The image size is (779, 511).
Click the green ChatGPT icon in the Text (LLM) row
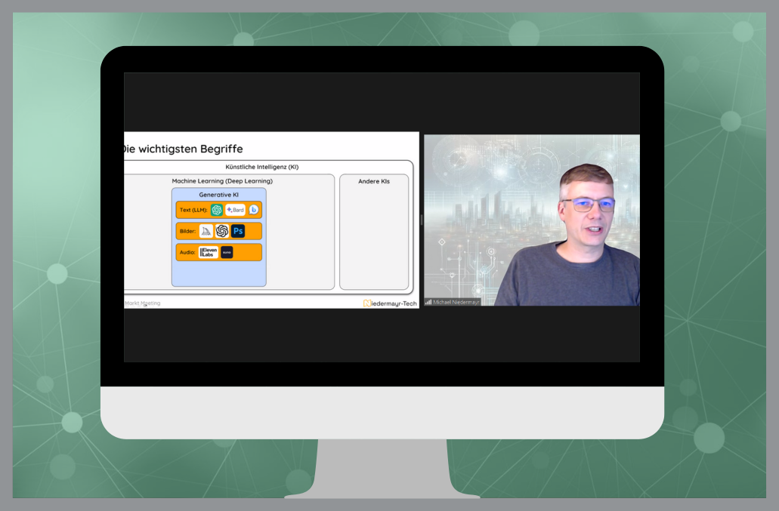pyautogui.click(x=217, y=210)
